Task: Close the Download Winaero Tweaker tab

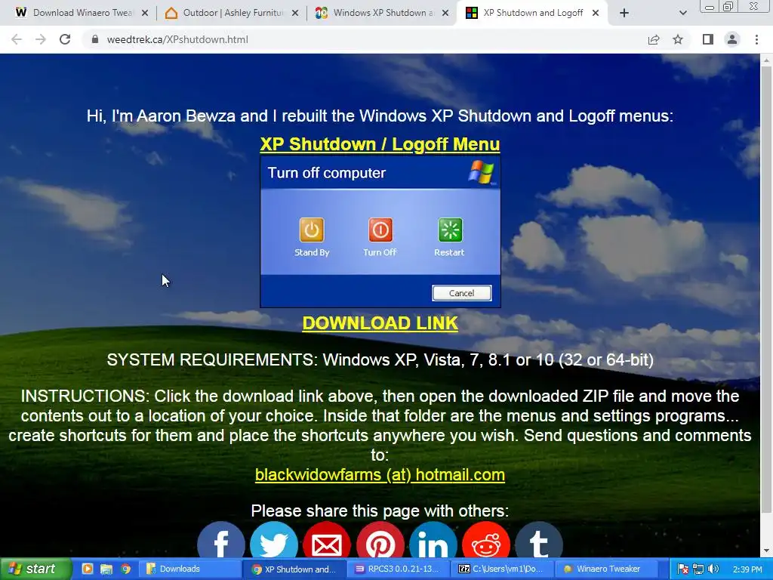Action: (144, 13)
